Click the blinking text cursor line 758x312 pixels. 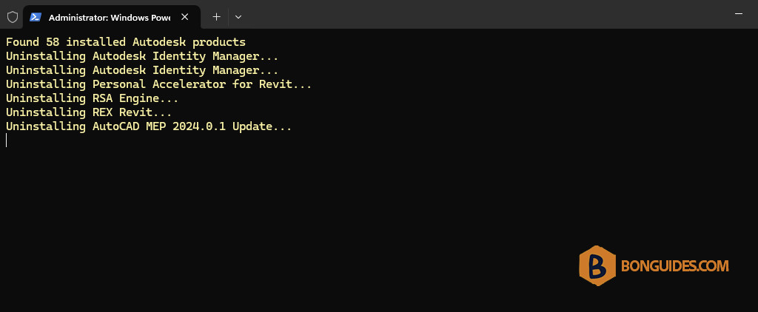(x=6, y=140)
